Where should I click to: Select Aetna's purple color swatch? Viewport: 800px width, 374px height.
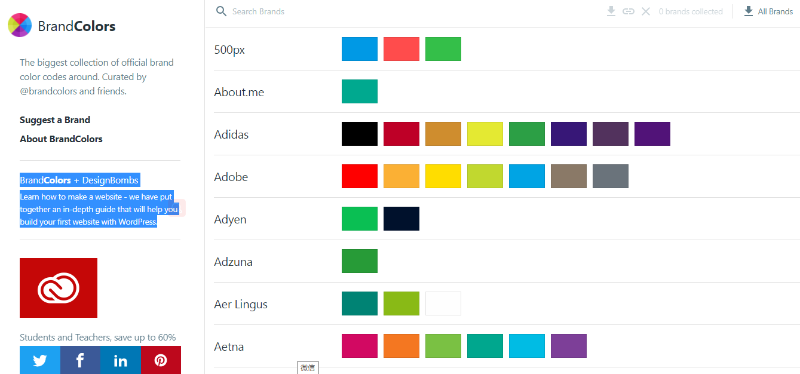(569, 346)
